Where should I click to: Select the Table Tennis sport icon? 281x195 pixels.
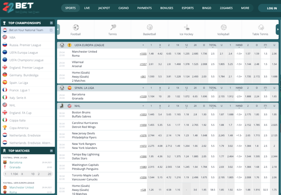click(261, 27)
